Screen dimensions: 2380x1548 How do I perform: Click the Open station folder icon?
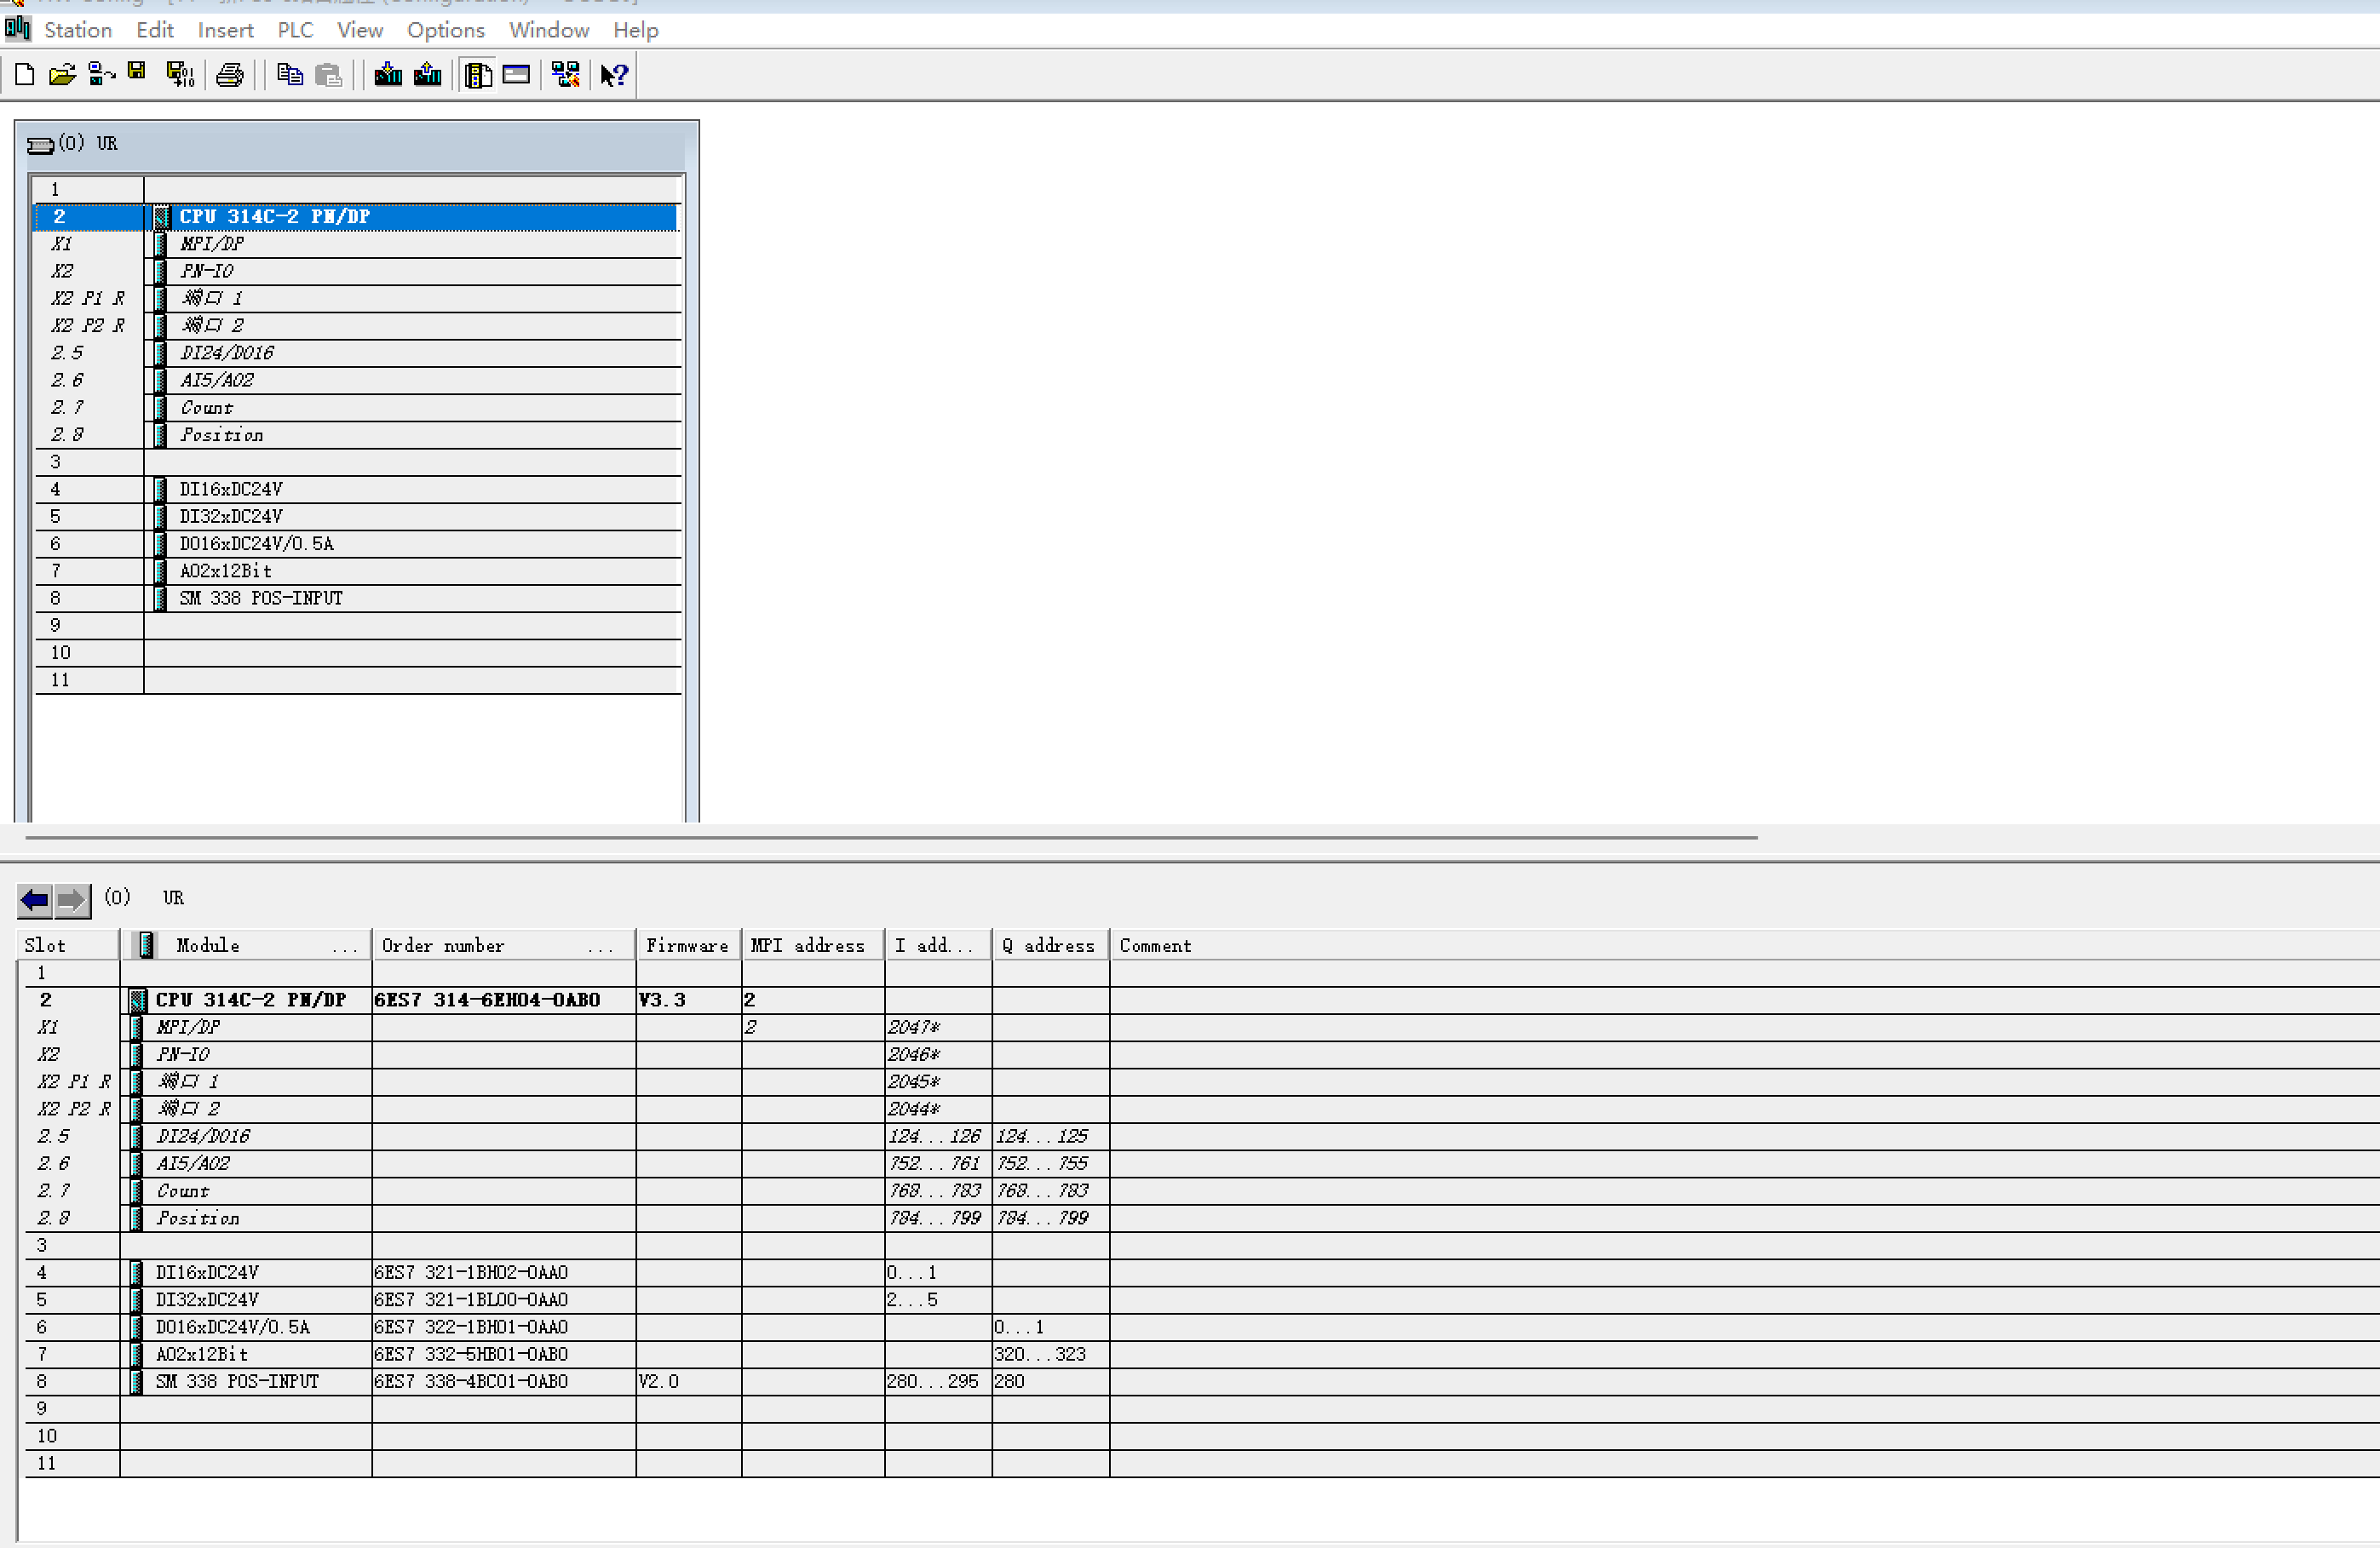point(62,75)
